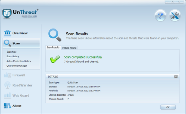Click the UnThreat shield logo

click(7, 14)
